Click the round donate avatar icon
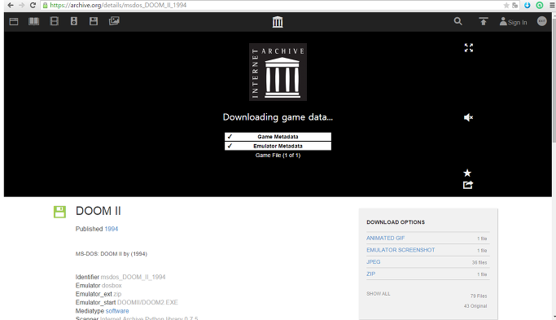This screenshot has width=556, height=320. (542, 21)
